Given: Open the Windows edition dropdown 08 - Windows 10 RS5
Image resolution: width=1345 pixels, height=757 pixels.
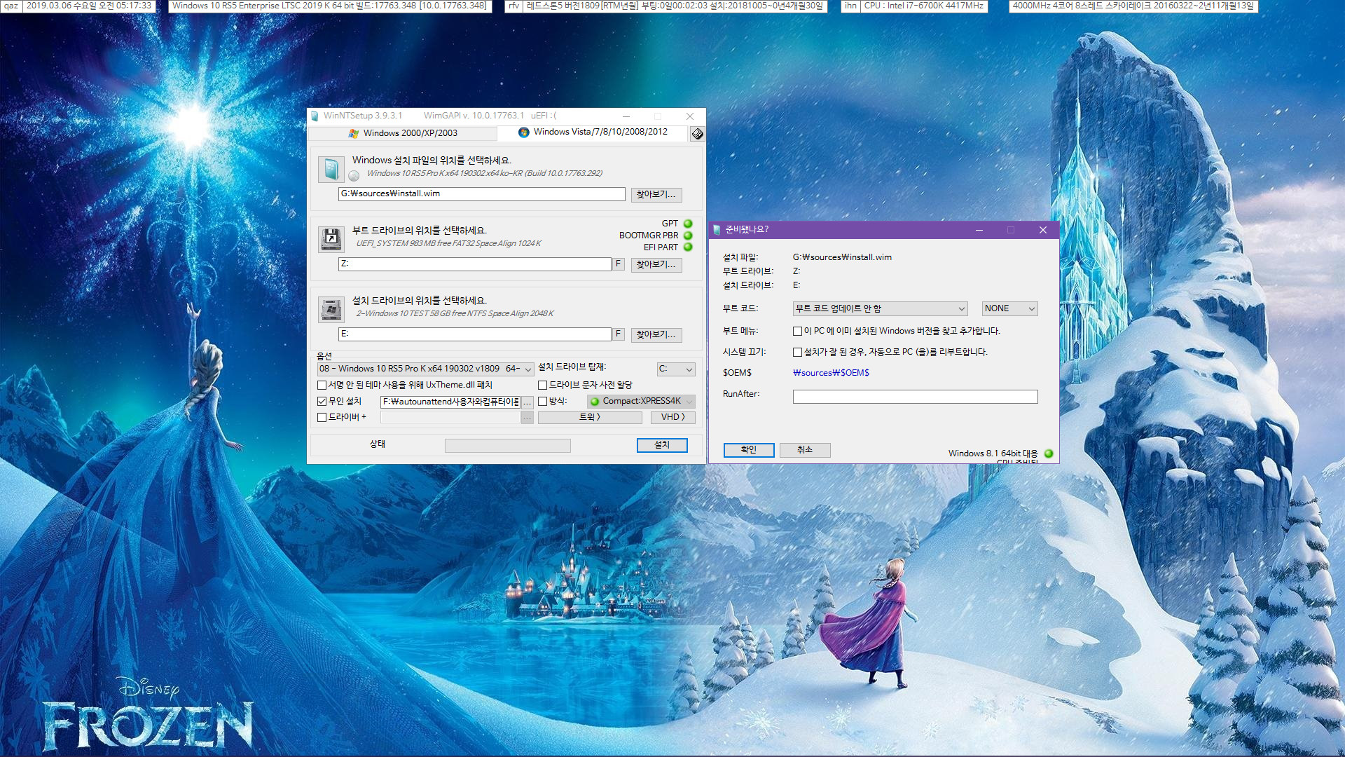Looking at the screenshot, I should tap(425, 369).
